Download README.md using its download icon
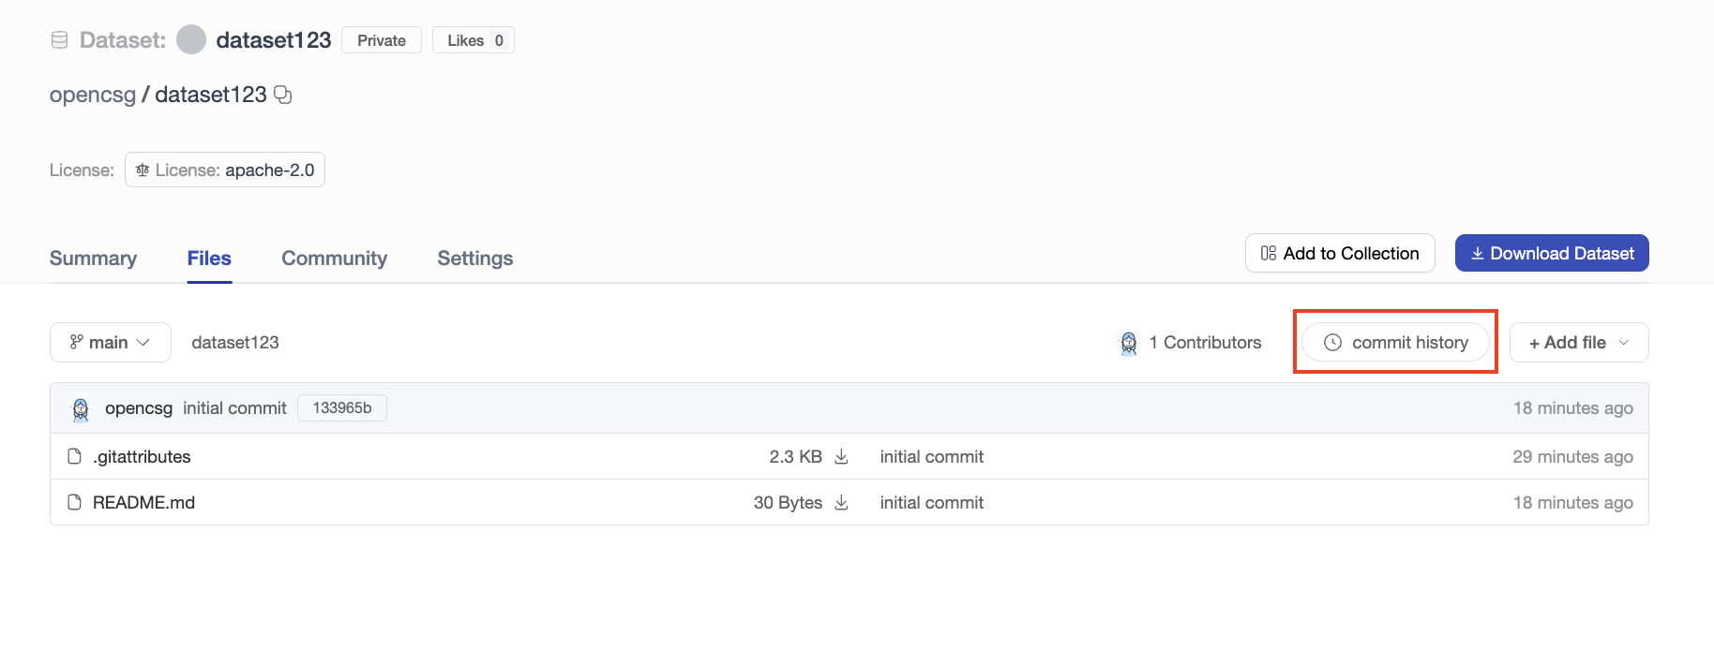 point(841,502)
